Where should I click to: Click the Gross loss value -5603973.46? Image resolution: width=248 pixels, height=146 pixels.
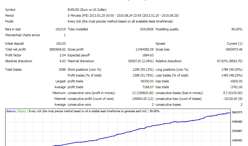(x=234, y=49)
